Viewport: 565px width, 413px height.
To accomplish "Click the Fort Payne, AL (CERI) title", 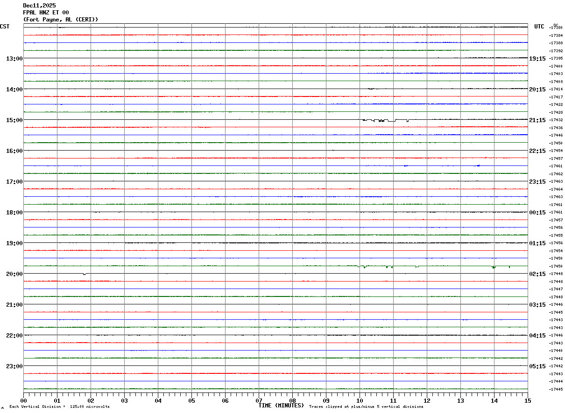I will pyautogui.click(x=61, y=20).
